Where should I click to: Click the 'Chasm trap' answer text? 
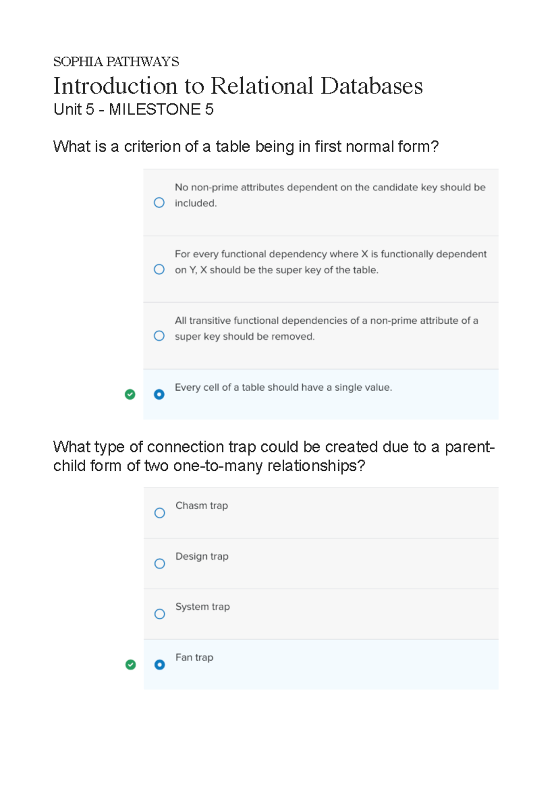(201, 506)
